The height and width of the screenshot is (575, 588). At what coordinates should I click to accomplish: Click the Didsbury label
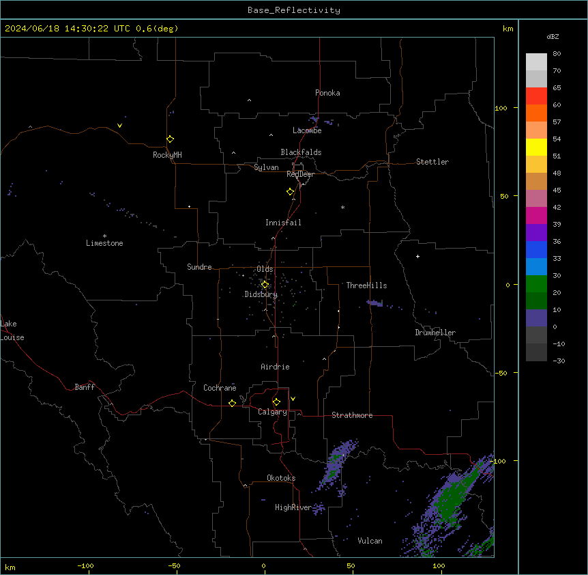coord(261,294)
